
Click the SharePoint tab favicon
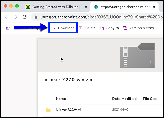(96, 7)
